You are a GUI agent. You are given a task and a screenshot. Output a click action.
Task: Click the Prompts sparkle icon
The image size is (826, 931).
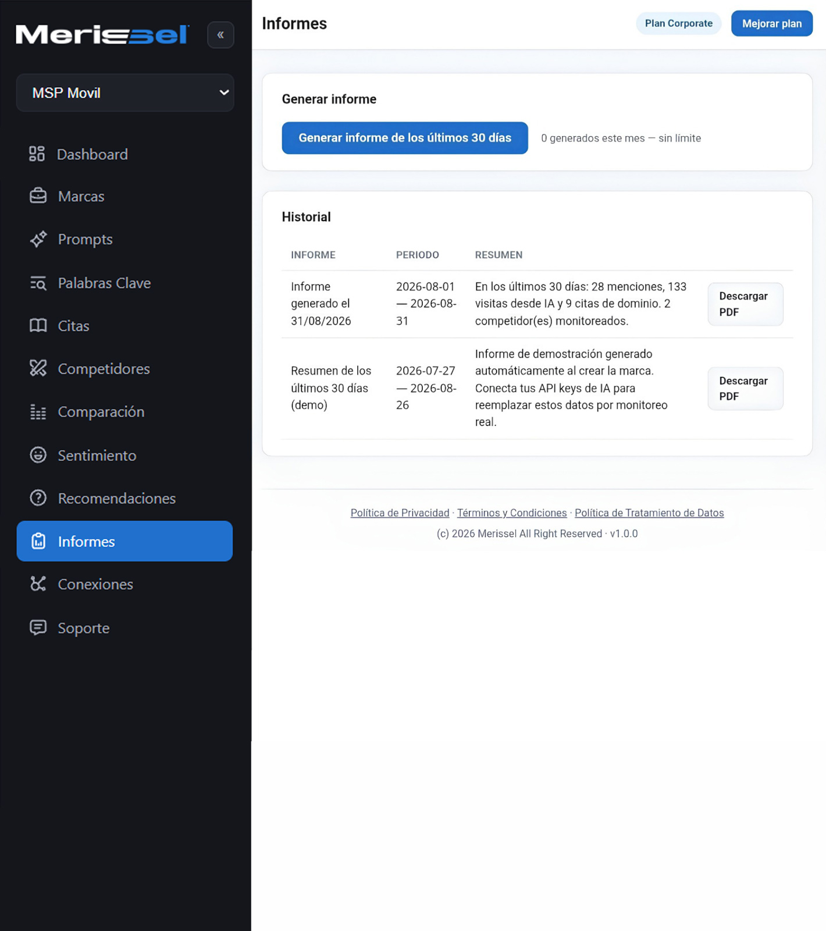38,239
